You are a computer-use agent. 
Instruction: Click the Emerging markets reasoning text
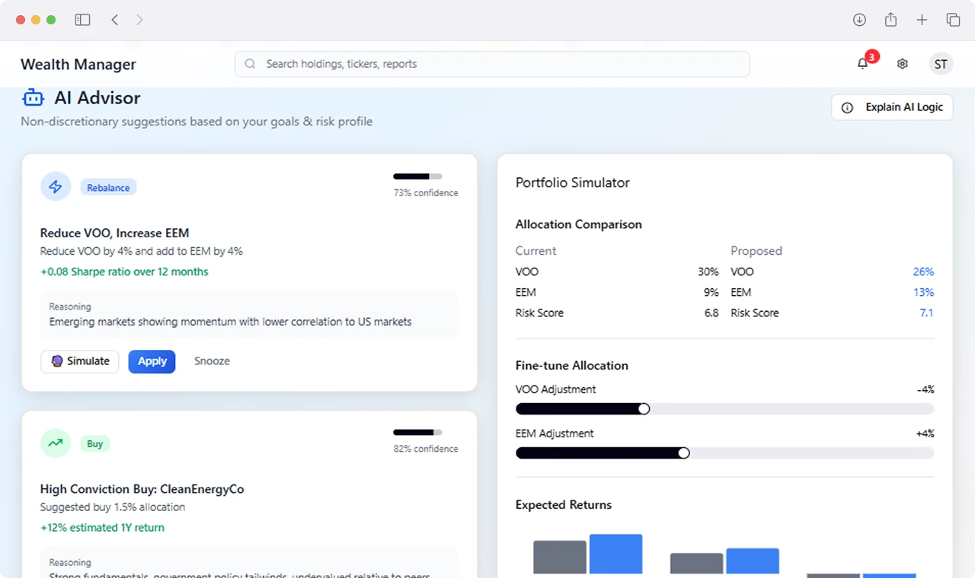(231, 322)
